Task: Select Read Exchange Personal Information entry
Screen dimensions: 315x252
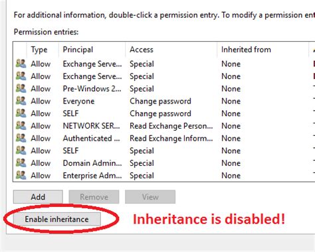Action: pos(164,126)
